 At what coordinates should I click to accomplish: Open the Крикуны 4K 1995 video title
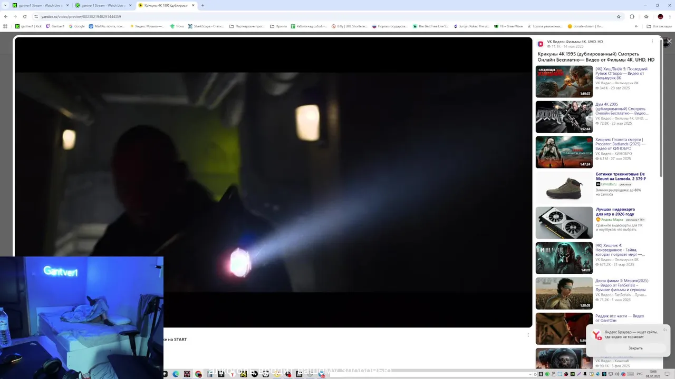point(595,57)
